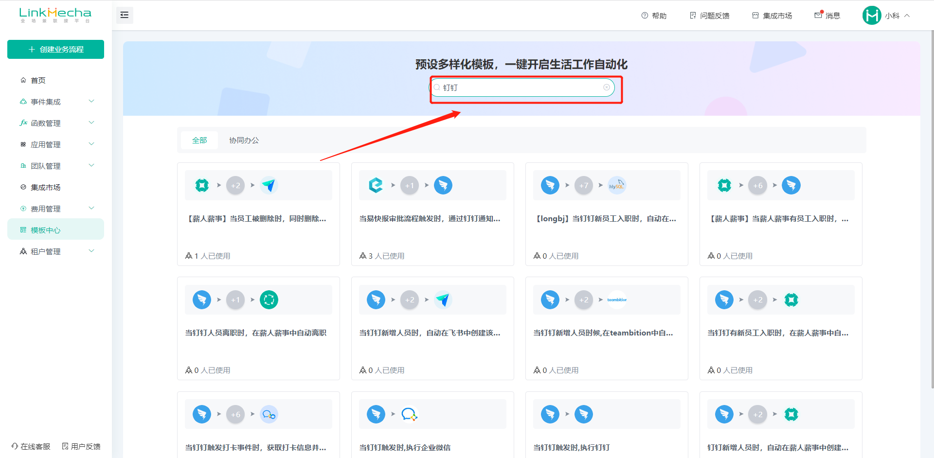Open 消息 notifications
934x458 pixels.
tap(827, 16)
